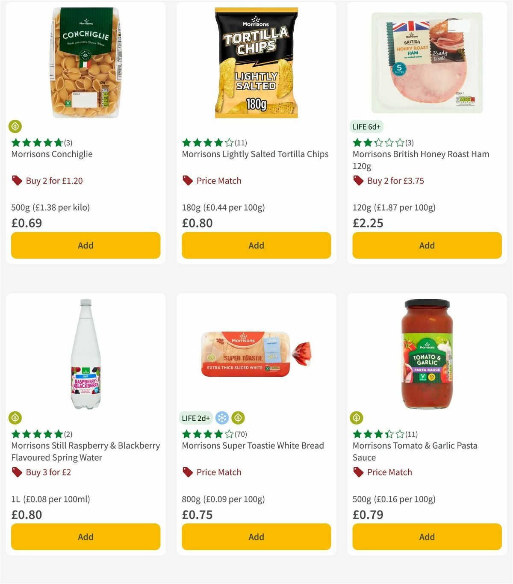Viewport: 513px width, 584px height.
Task: Click the red tag icon next to Buy 2 for £1.20
Action: pyautogui.click(x=17, y=180)
